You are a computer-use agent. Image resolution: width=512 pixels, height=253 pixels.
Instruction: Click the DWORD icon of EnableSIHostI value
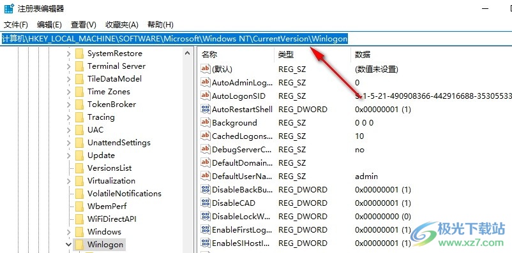(x=205, y=242)
